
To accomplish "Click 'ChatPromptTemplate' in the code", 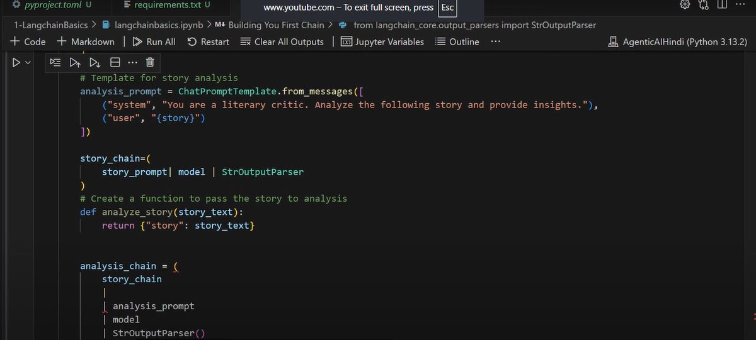I will coord(227,91).
